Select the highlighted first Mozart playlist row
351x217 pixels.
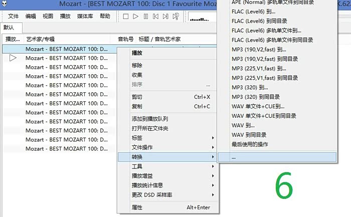[x=60, y=49]
